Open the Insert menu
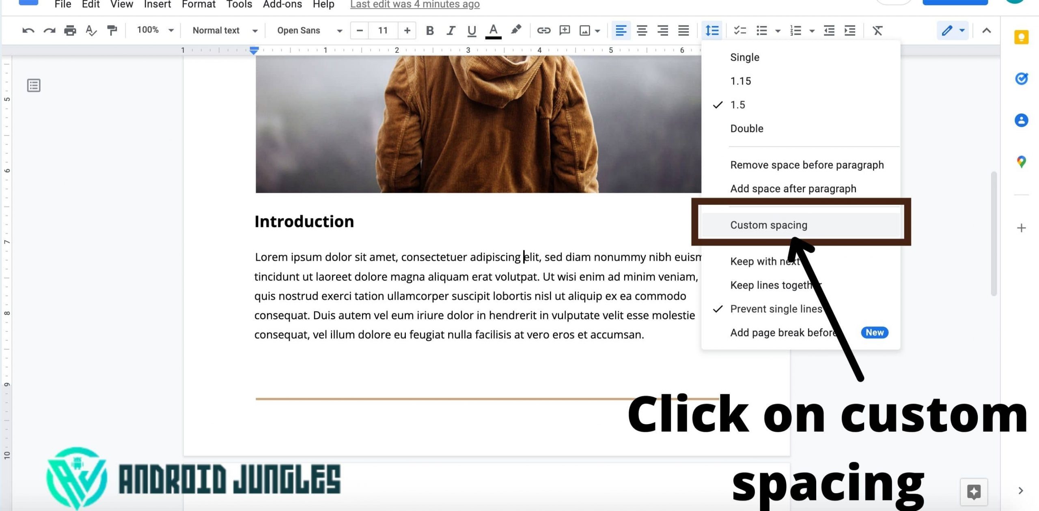The width and height of the screenshot is (1039, 511). coord(157,4)
